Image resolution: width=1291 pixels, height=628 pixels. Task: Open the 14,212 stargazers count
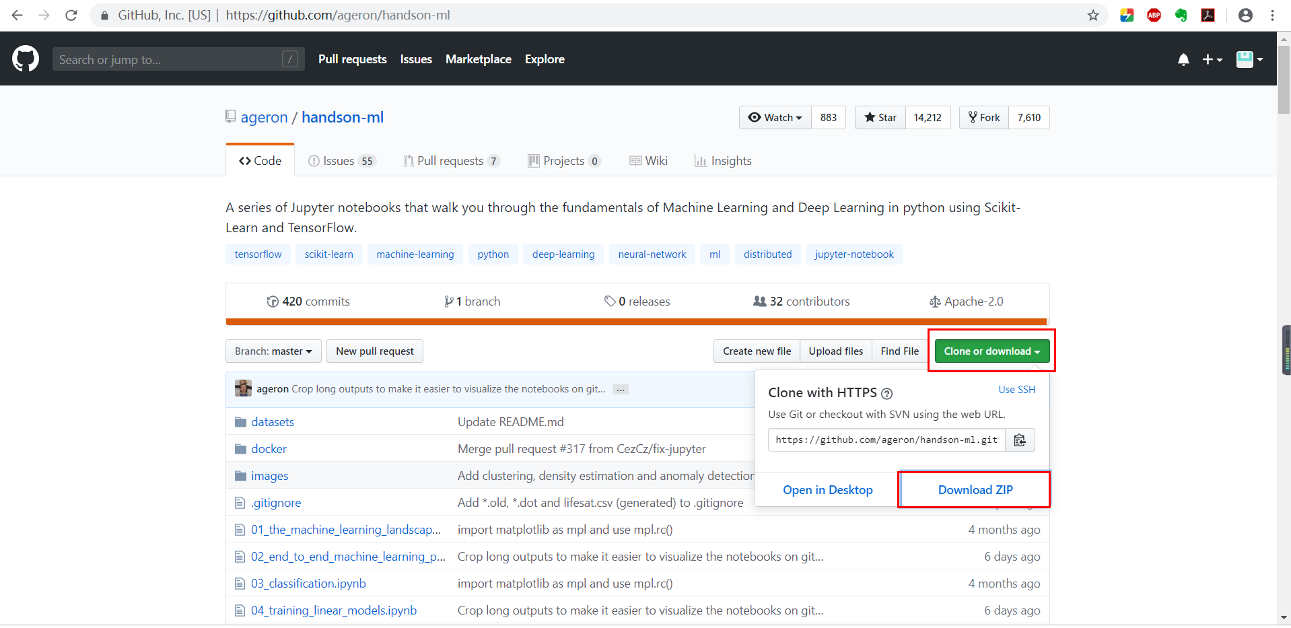928,118
